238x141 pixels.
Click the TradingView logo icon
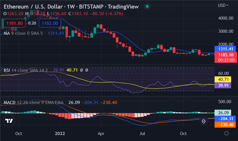click(9, 120)
